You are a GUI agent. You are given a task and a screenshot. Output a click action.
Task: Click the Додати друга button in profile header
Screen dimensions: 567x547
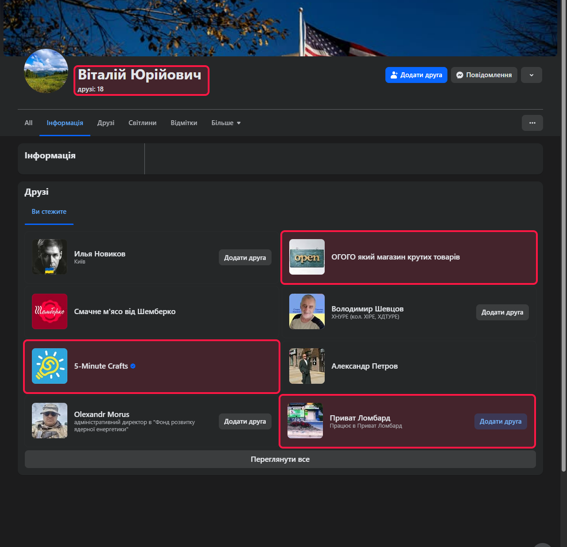click(x=416, y=75)
